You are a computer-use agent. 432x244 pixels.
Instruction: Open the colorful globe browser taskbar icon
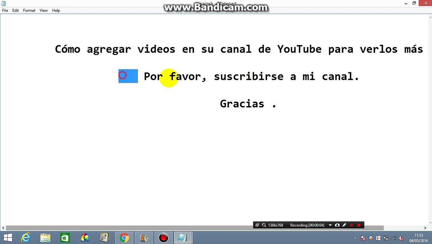point(84,238)
